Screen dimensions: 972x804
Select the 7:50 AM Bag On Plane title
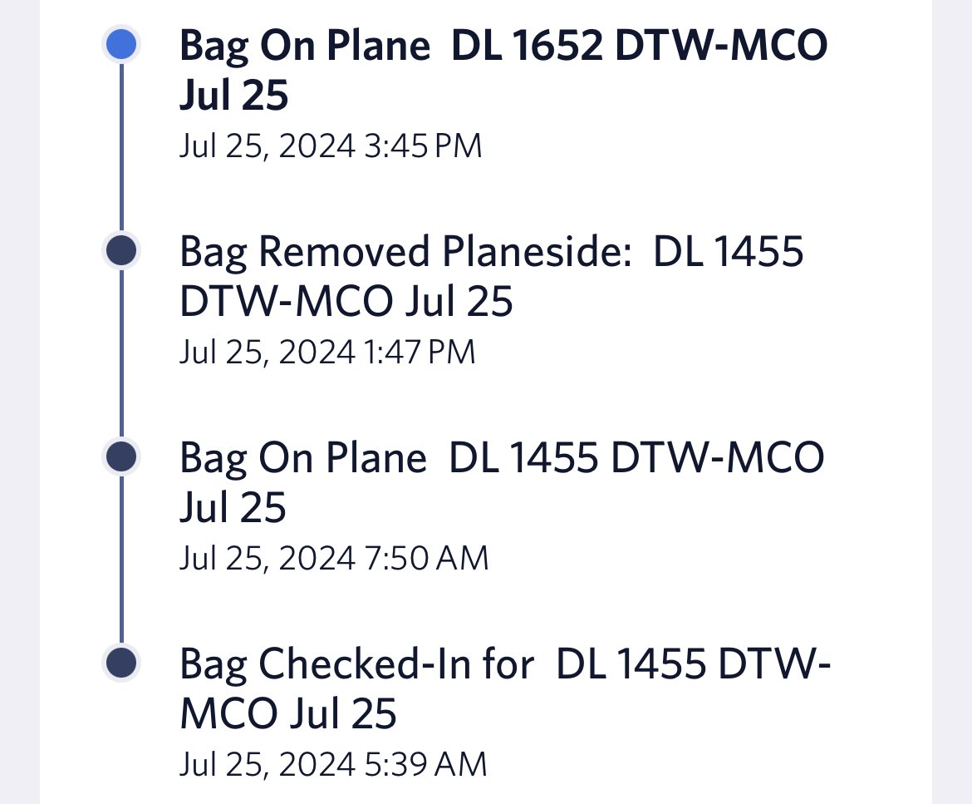pos(502,482)
